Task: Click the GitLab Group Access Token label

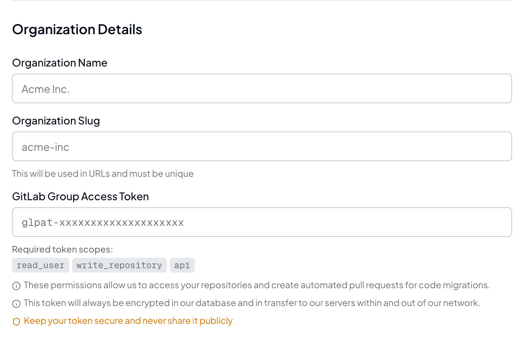Action: coord(80,196)
